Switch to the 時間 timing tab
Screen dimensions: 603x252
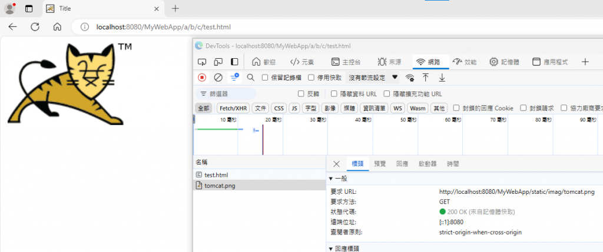(453, 164)
